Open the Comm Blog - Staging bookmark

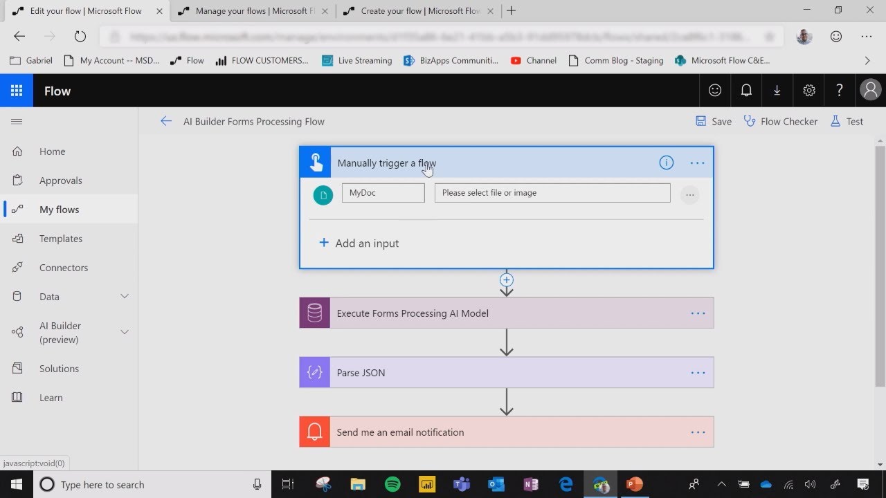tap(615, 61)
